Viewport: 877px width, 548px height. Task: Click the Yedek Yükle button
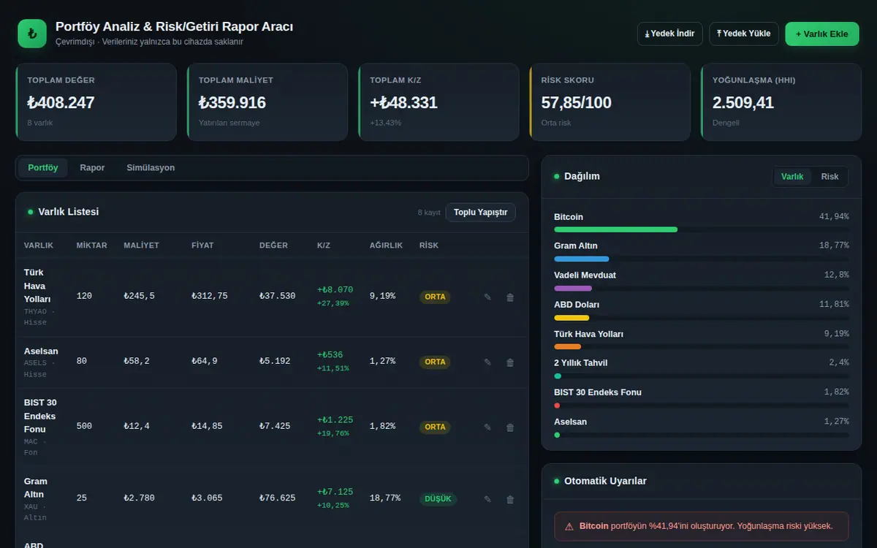click(743, 34)
